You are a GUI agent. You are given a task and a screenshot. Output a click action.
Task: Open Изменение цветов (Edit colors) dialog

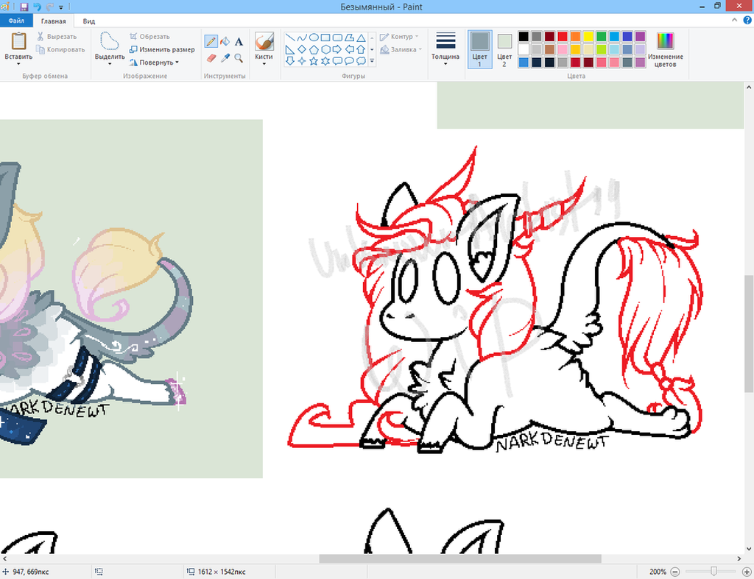click(666, 50)
